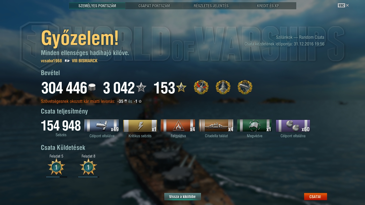
Task: Click the Megvédve green flag ribbon
Action: tap(254, 126)
